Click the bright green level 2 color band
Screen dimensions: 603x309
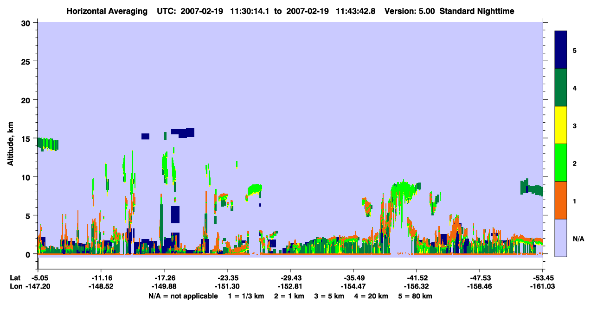point(561,163)
